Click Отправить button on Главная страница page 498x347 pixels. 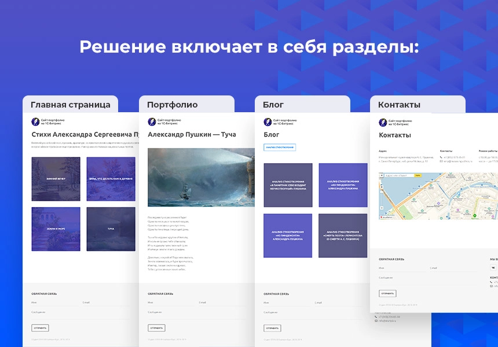click(40, 328)
